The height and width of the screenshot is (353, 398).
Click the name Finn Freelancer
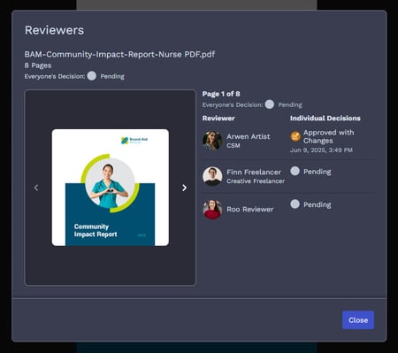coord(254,172)
